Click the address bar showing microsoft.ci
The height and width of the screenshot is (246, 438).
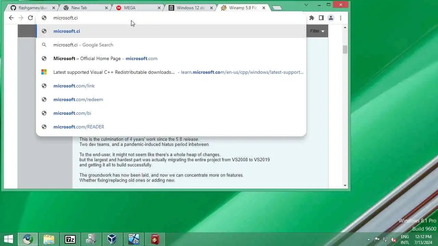171,18
